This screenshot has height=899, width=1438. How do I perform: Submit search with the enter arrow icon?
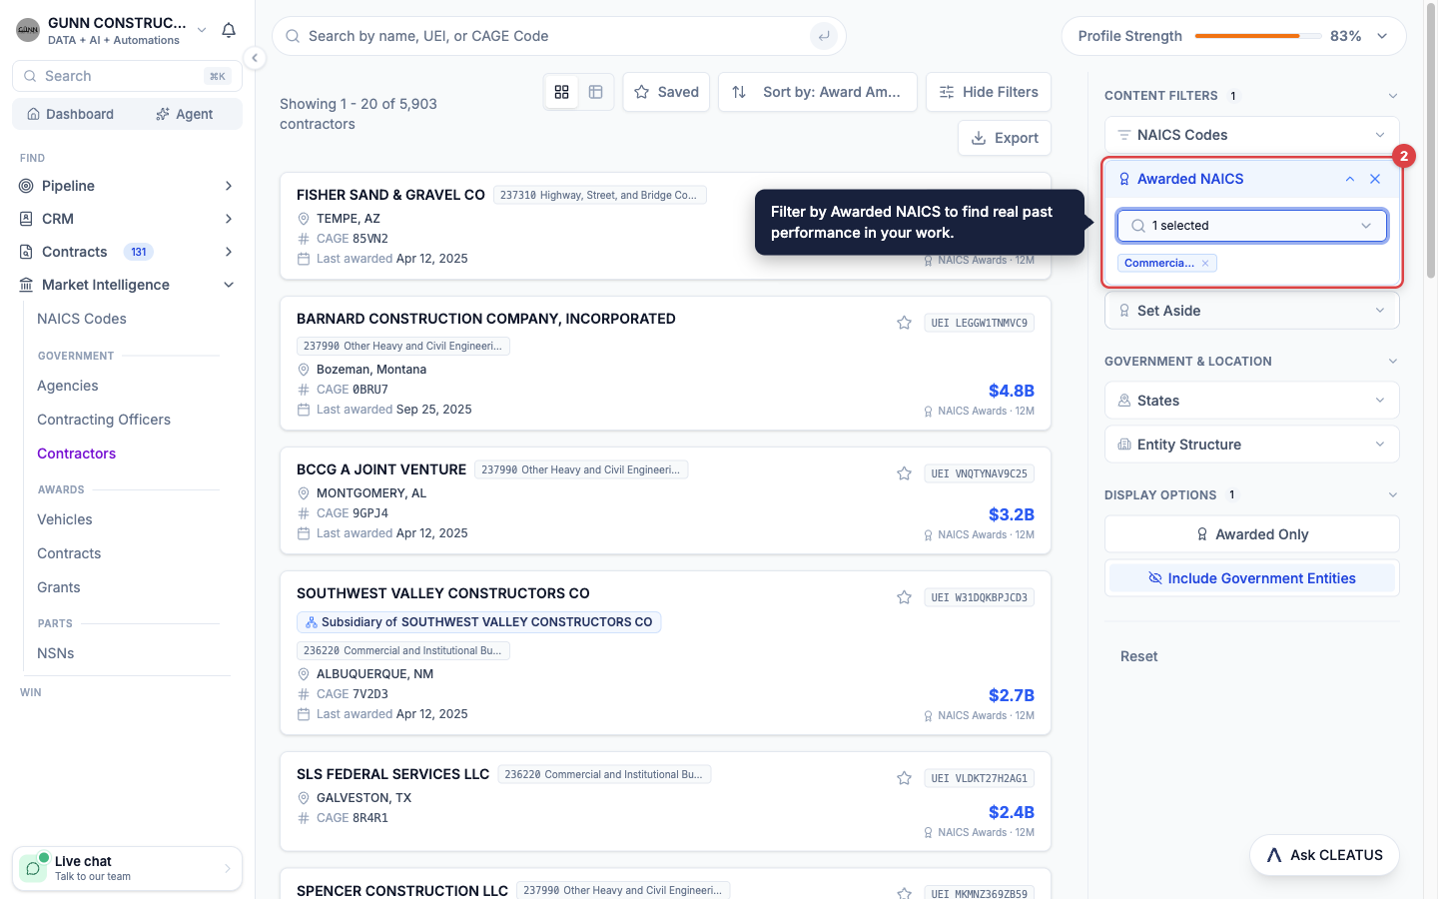pos(824,36)
